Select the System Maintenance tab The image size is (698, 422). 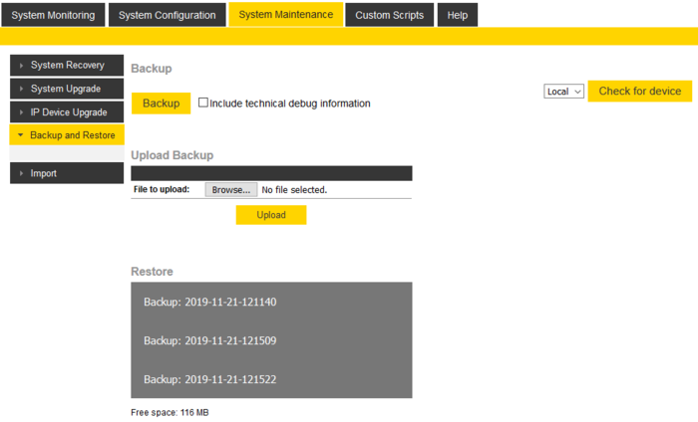(285, 15)
